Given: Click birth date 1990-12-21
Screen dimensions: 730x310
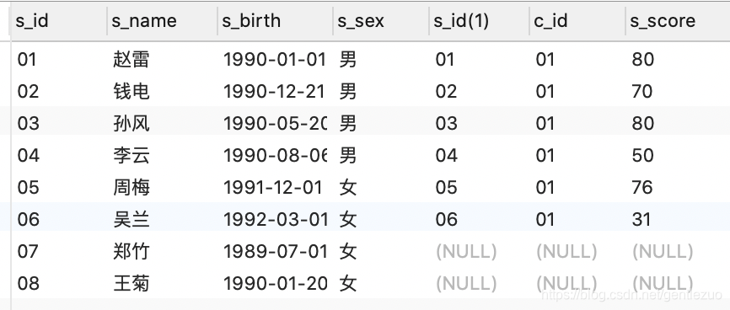Looking at the screenshot, I should point(274,91).
